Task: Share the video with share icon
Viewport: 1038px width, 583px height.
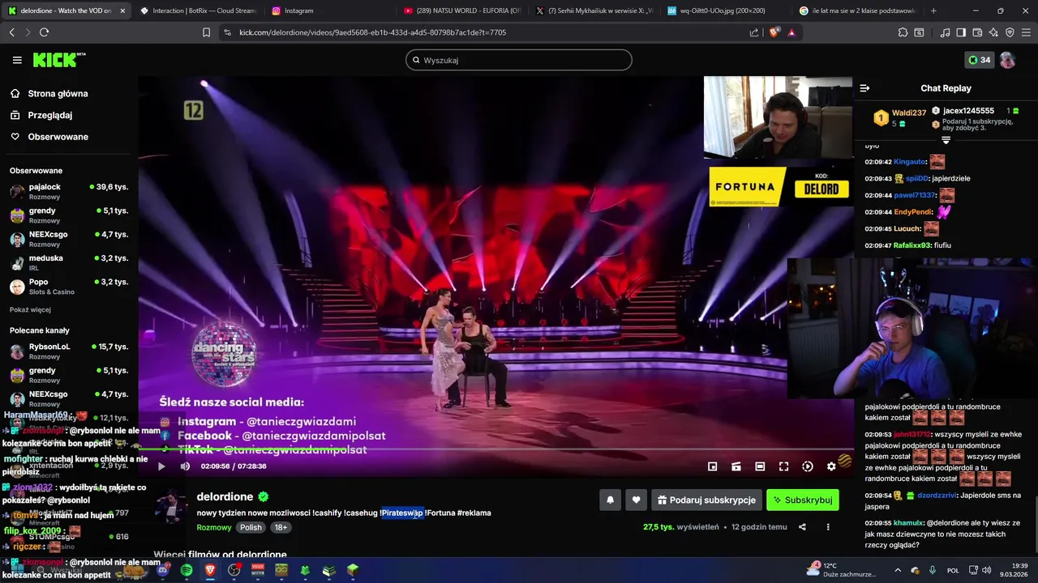Action: (x=802, y=527)
